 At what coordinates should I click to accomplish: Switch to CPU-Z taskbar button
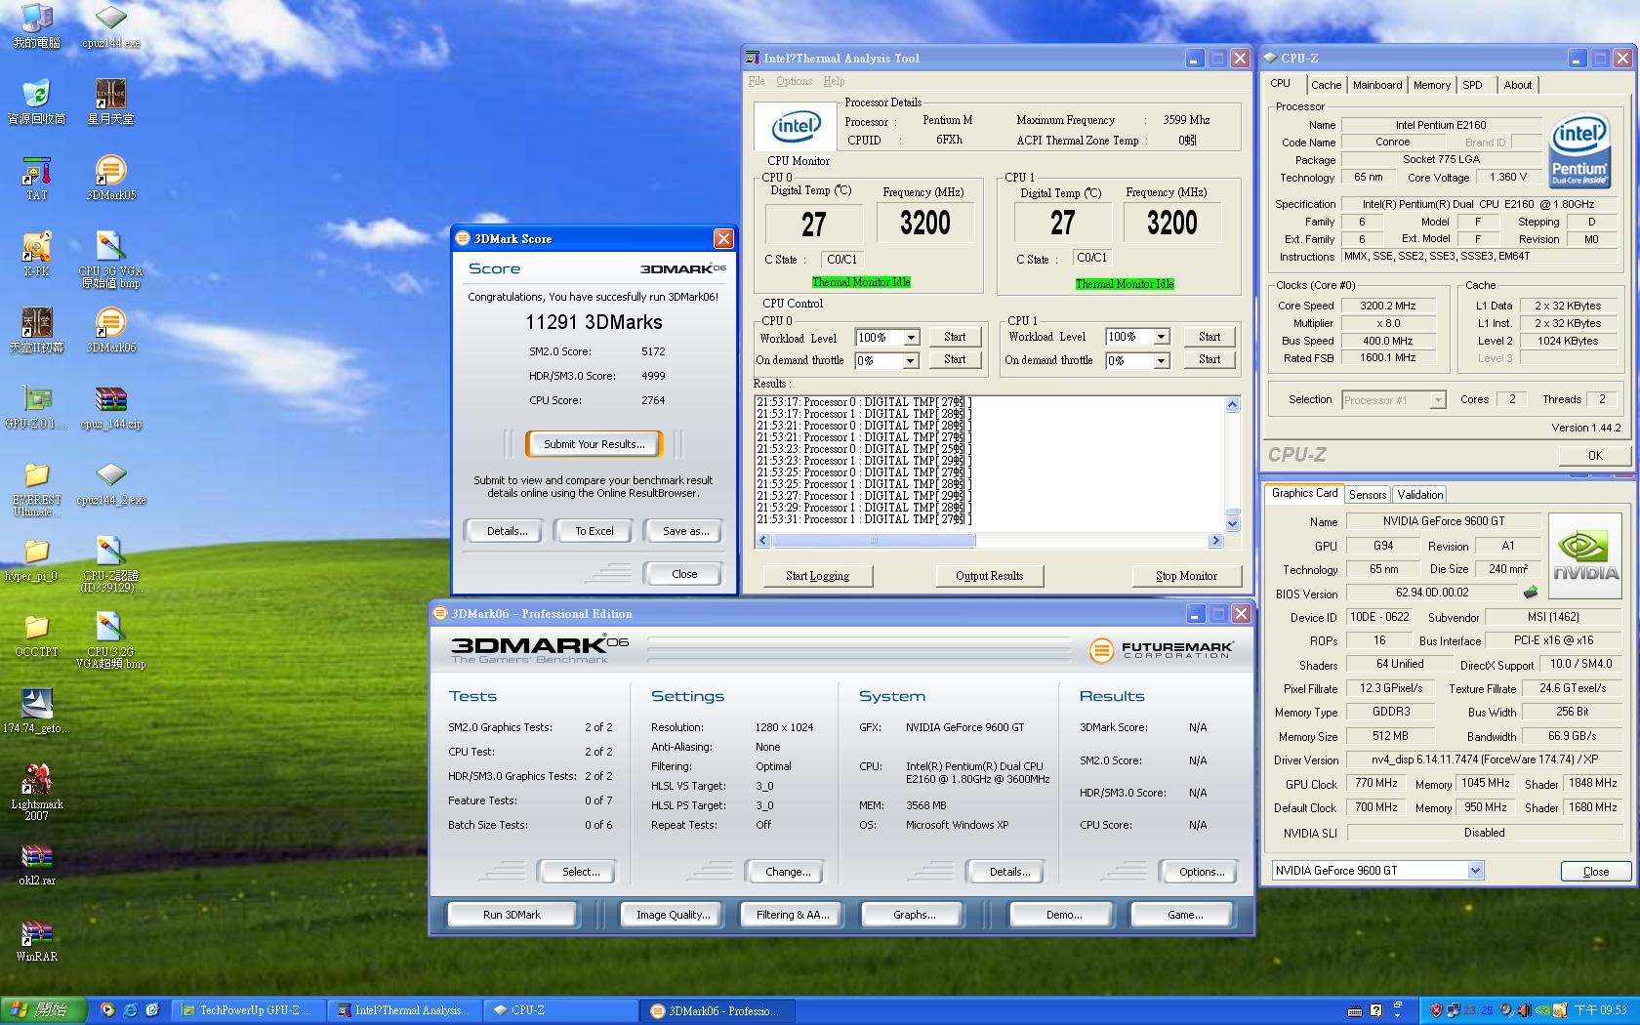click(x=561, y=1010)
